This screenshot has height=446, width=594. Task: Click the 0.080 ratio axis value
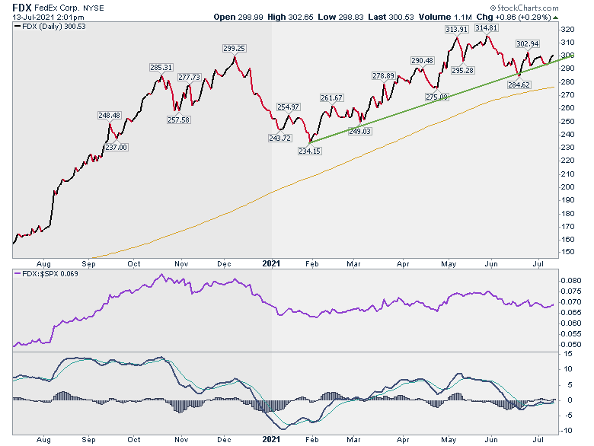click(x=570, y=281)
